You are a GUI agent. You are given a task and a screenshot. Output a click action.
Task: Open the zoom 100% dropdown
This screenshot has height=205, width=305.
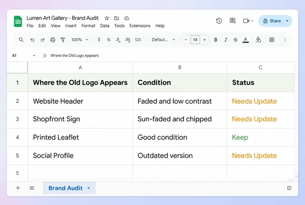click(80, 40)
